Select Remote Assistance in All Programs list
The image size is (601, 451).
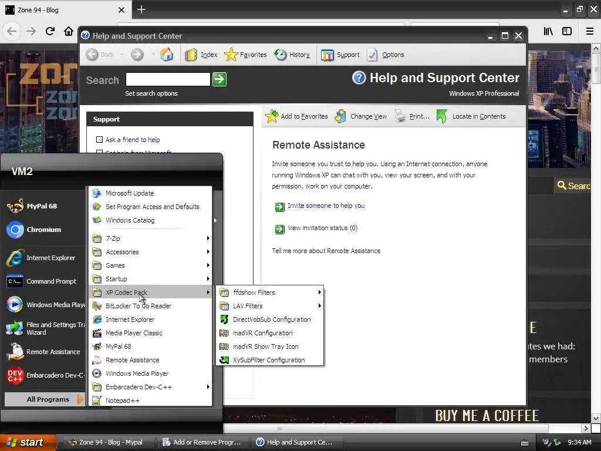(151, 360)
